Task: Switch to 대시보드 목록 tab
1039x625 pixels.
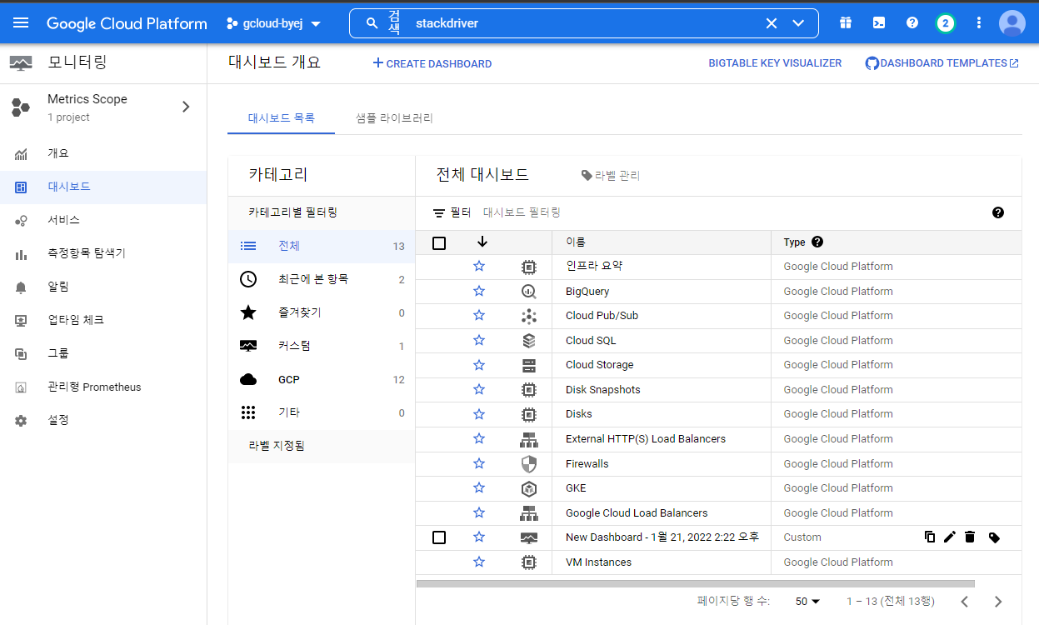Action: (x=281, y=118)
